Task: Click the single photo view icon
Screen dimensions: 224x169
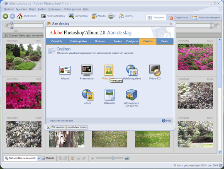Action: 127,158
